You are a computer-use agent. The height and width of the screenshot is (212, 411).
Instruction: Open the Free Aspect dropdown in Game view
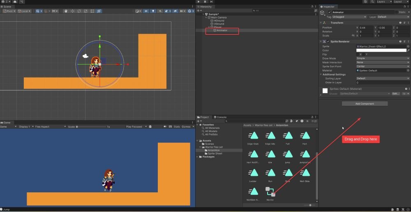pos(51,127)
